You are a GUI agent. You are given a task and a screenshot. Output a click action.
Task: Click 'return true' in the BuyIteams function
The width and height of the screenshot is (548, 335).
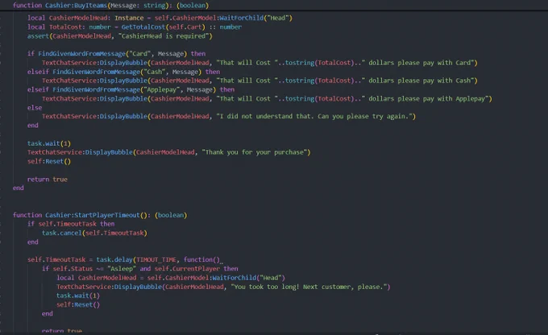(48, 180)
